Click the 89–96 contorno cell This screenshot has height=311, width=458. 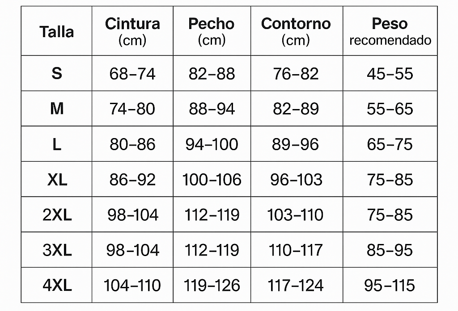296,144
